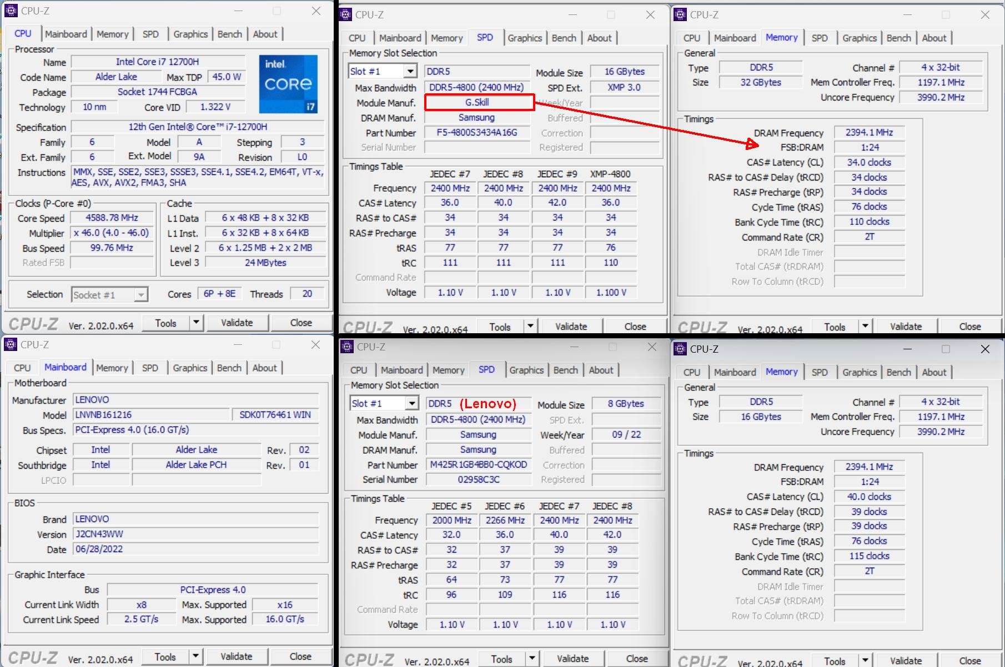The image size is (1005, 667).
Task: Click Validate in the Samsung SPD window
Action: 573,659
